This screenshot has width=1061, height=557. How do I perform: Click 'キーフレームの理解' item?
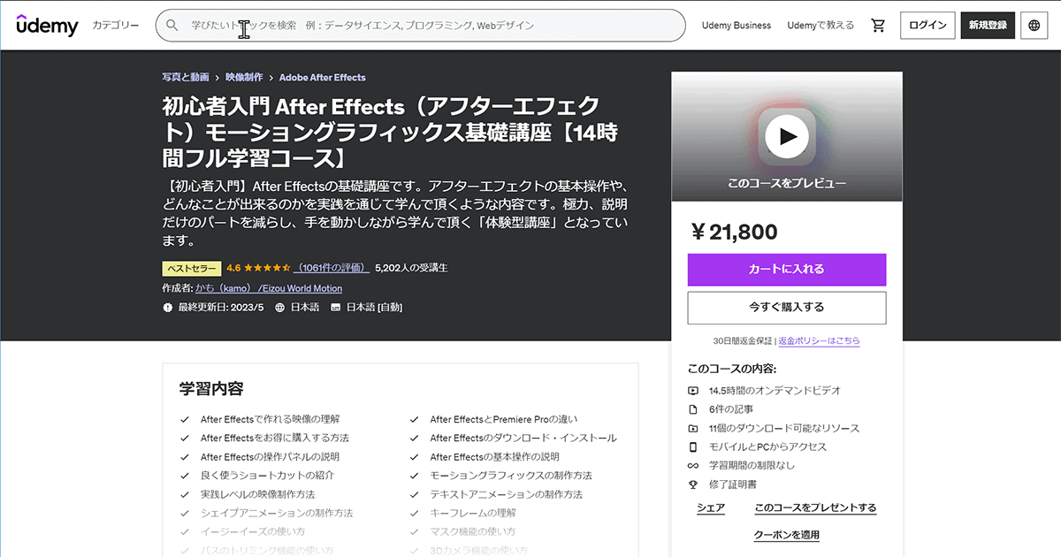click(x=472, y=513)
